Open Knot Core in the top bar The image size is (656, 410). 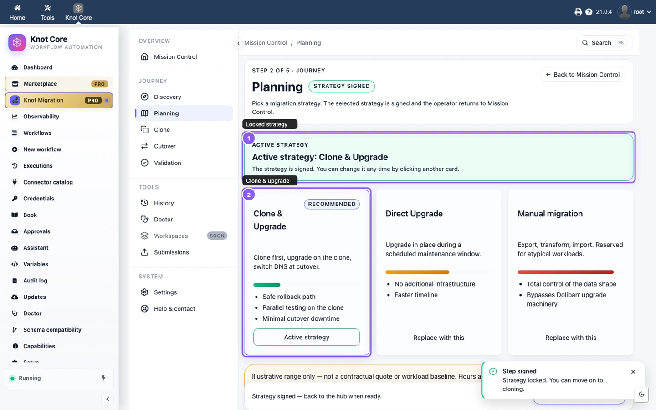coord(78,12)
